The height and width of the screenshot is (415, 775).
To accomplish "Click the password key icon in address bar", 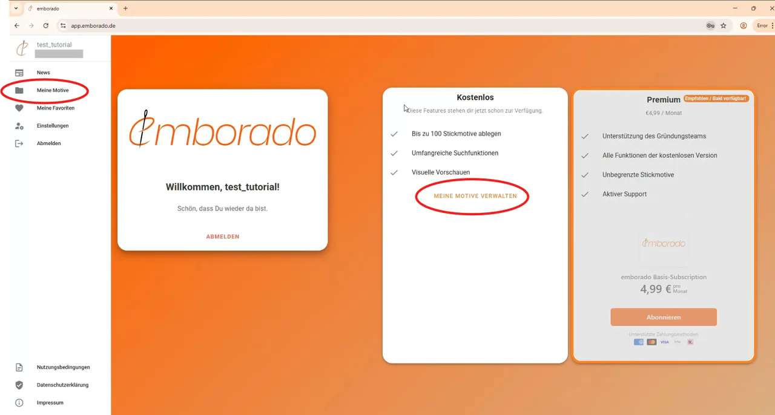I will pyautogui.click(x=710, y=26).
